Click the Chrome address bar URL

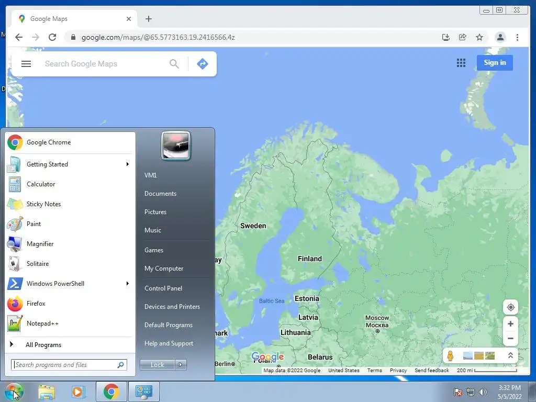click(158, 37)
